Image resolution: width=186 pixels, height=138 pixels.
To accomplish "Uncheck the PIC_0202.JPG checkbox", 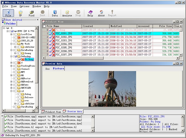I will (x=50, y=37).
